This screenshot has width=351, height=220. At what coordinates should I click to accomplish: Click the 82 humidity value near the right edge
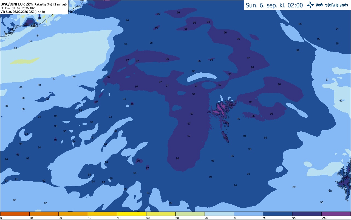(x=341, y=101)
